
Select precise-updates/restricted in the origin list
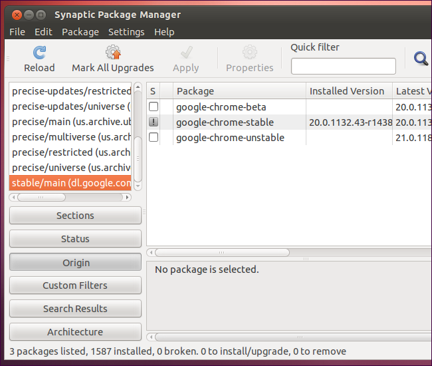coord(70,91)
